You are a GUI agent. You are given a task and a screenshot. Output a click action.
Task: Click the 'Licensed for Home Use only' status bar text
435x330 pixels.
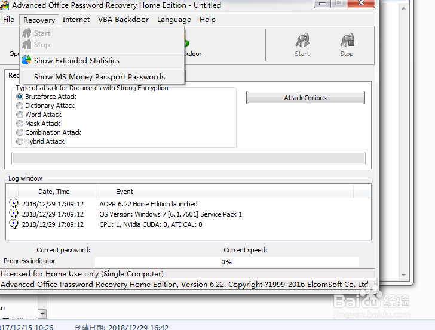[82, 274]
